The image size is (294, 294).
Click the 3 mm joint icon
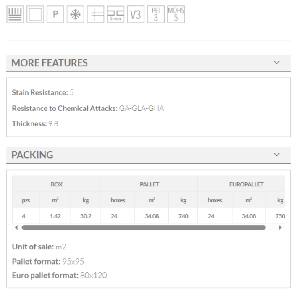click(115, 15)
